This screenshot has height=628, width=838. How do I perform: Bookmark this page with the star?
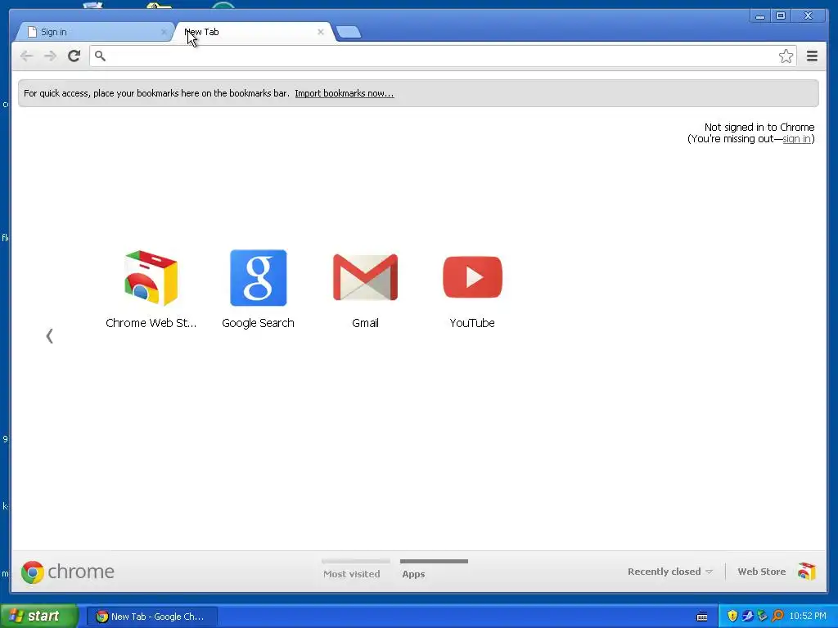tap(786, 56)
